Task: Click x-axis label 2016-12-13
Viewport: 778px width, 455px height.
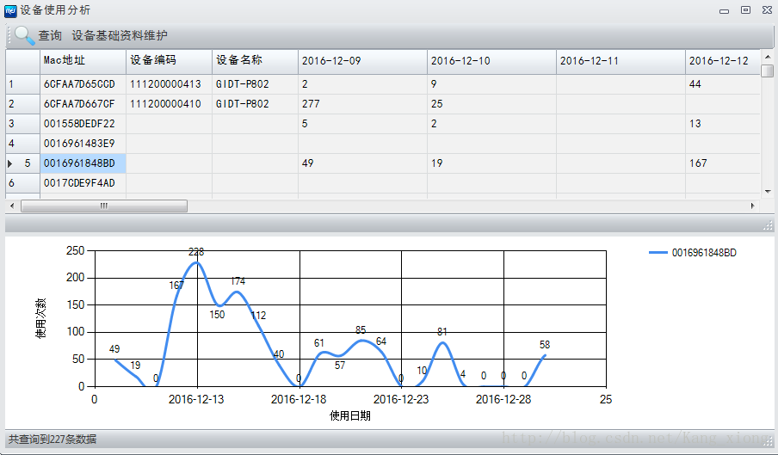Action: tap(196, 399)
